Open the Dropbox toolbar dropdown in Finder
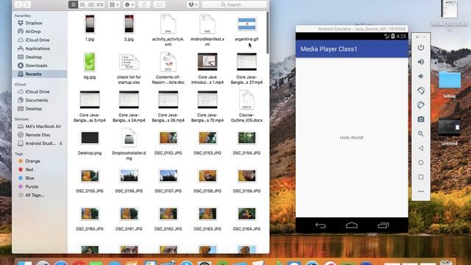 tap(193, 4)
